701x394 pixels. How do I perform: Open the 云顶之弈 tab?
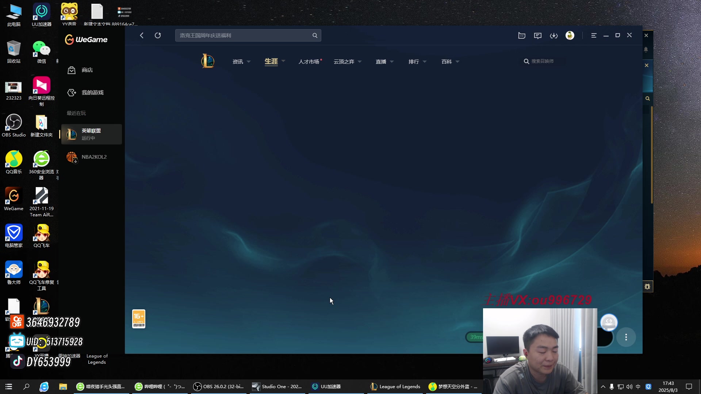[344, 62]
